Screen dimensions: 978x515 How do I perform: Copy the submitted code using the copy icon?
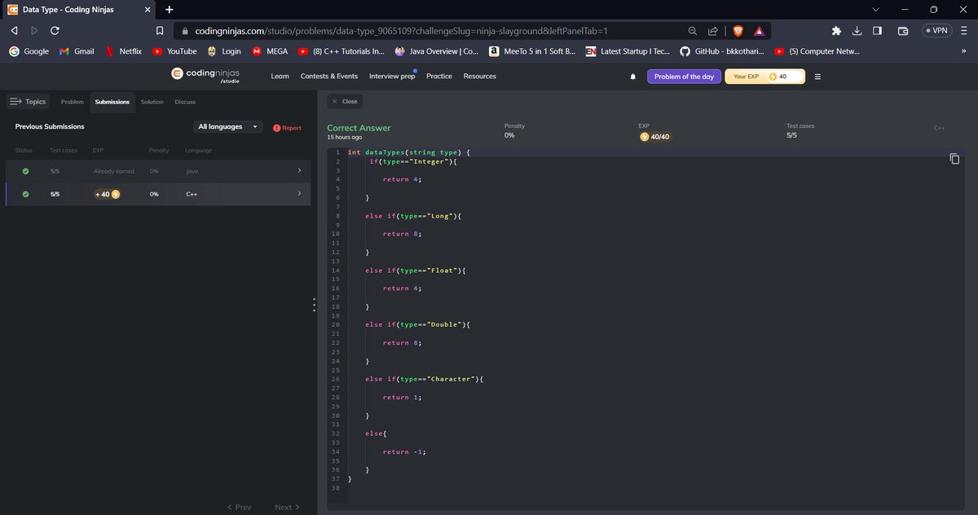(x=954, y=158)
